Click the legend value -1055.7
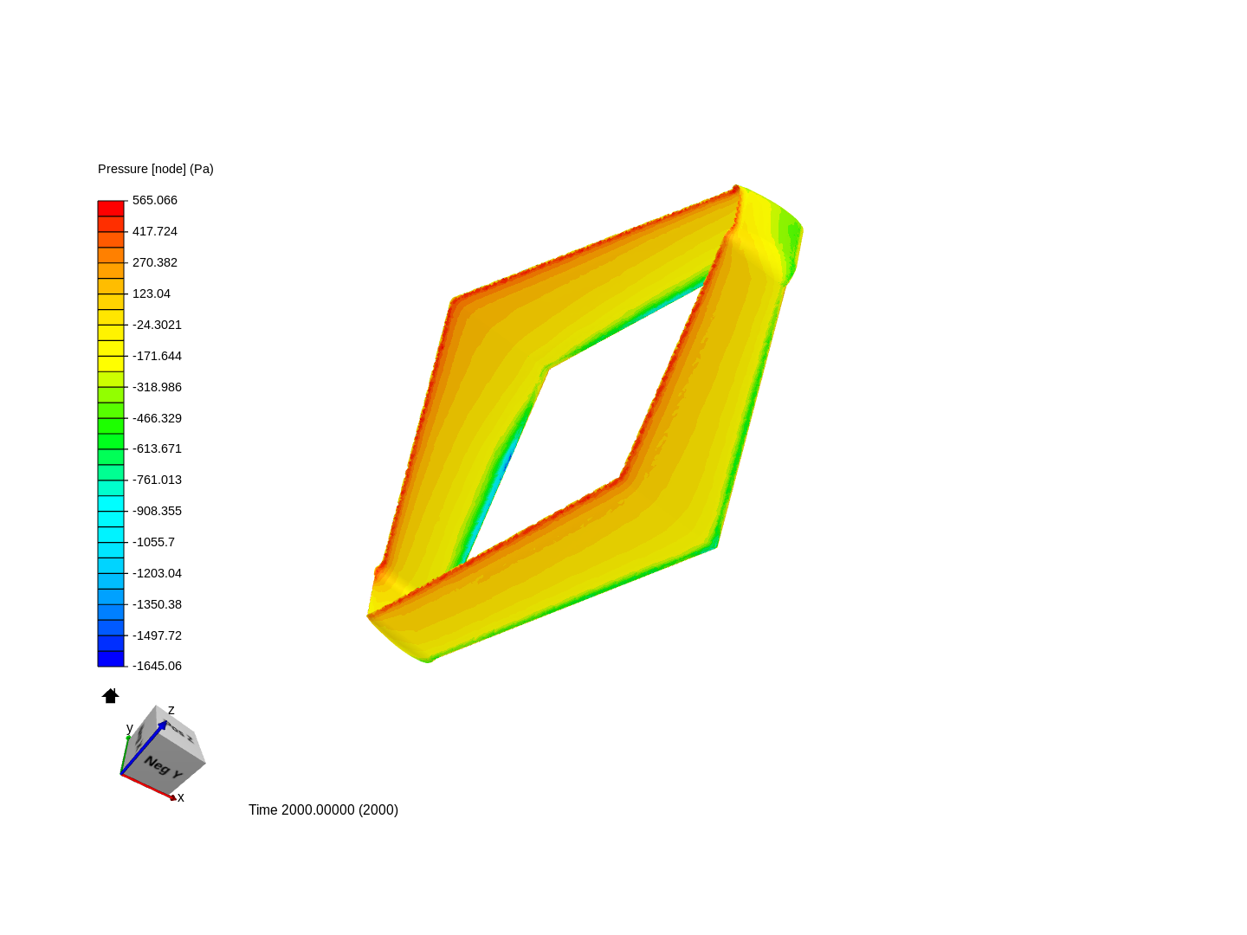Screen dimensions: 1247x935 [x=153, y=542]
